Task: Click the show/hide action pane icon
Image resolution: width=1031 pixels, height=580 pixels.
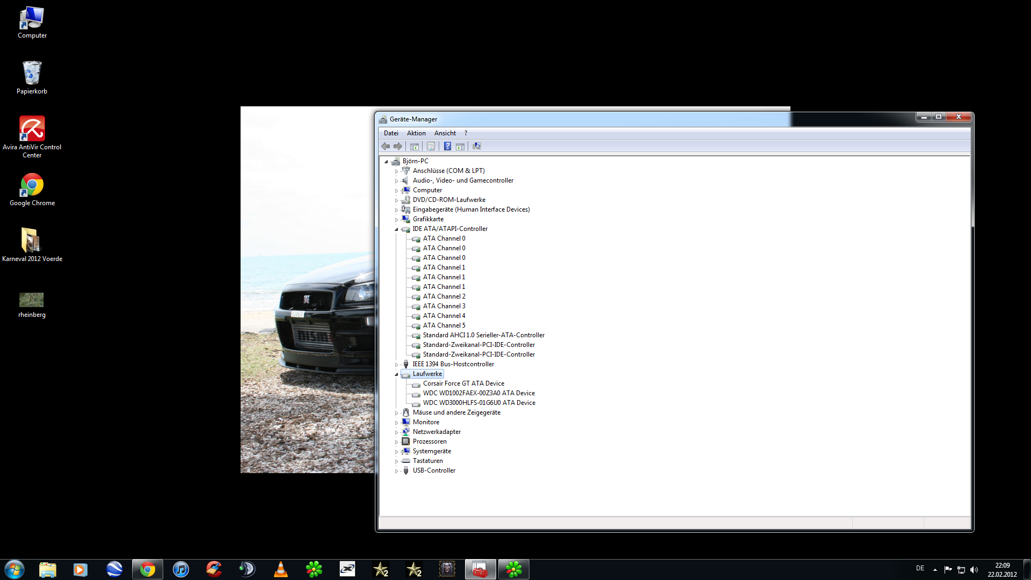Action: click(460, 146)
